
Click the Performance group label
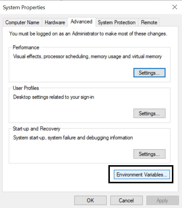(x=26, y=47)
